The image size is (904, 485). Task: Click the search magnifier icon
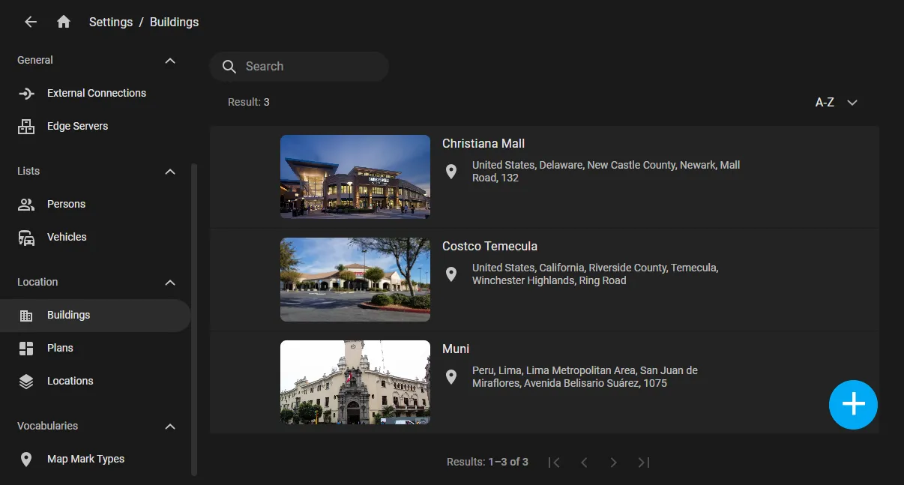229,67
